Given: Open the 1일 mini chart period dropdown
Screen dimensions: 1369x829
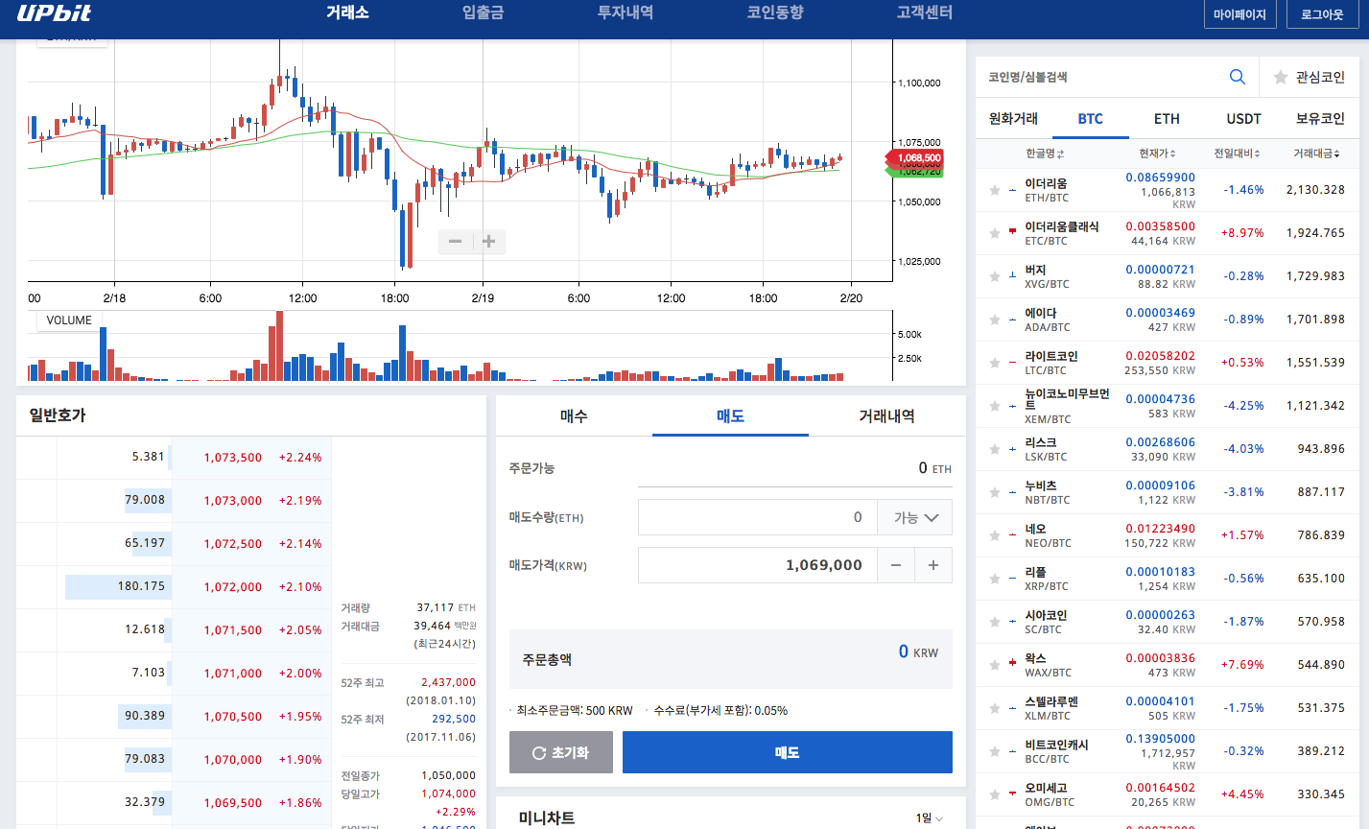Looking at the screenshot, I should pos(929,818).
